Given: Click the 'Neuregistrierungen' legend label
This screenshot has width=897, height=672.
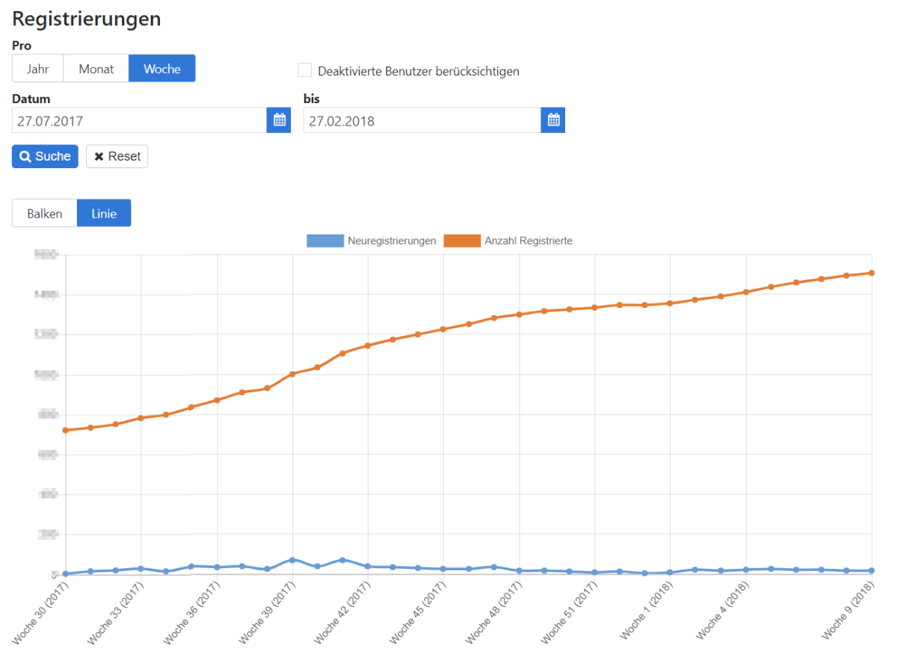Looking at the screenshot, I should click(392, 241).
